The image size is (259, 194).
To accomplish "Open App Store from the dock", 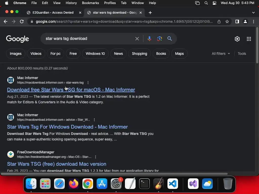I will click(x=102, y=184).
